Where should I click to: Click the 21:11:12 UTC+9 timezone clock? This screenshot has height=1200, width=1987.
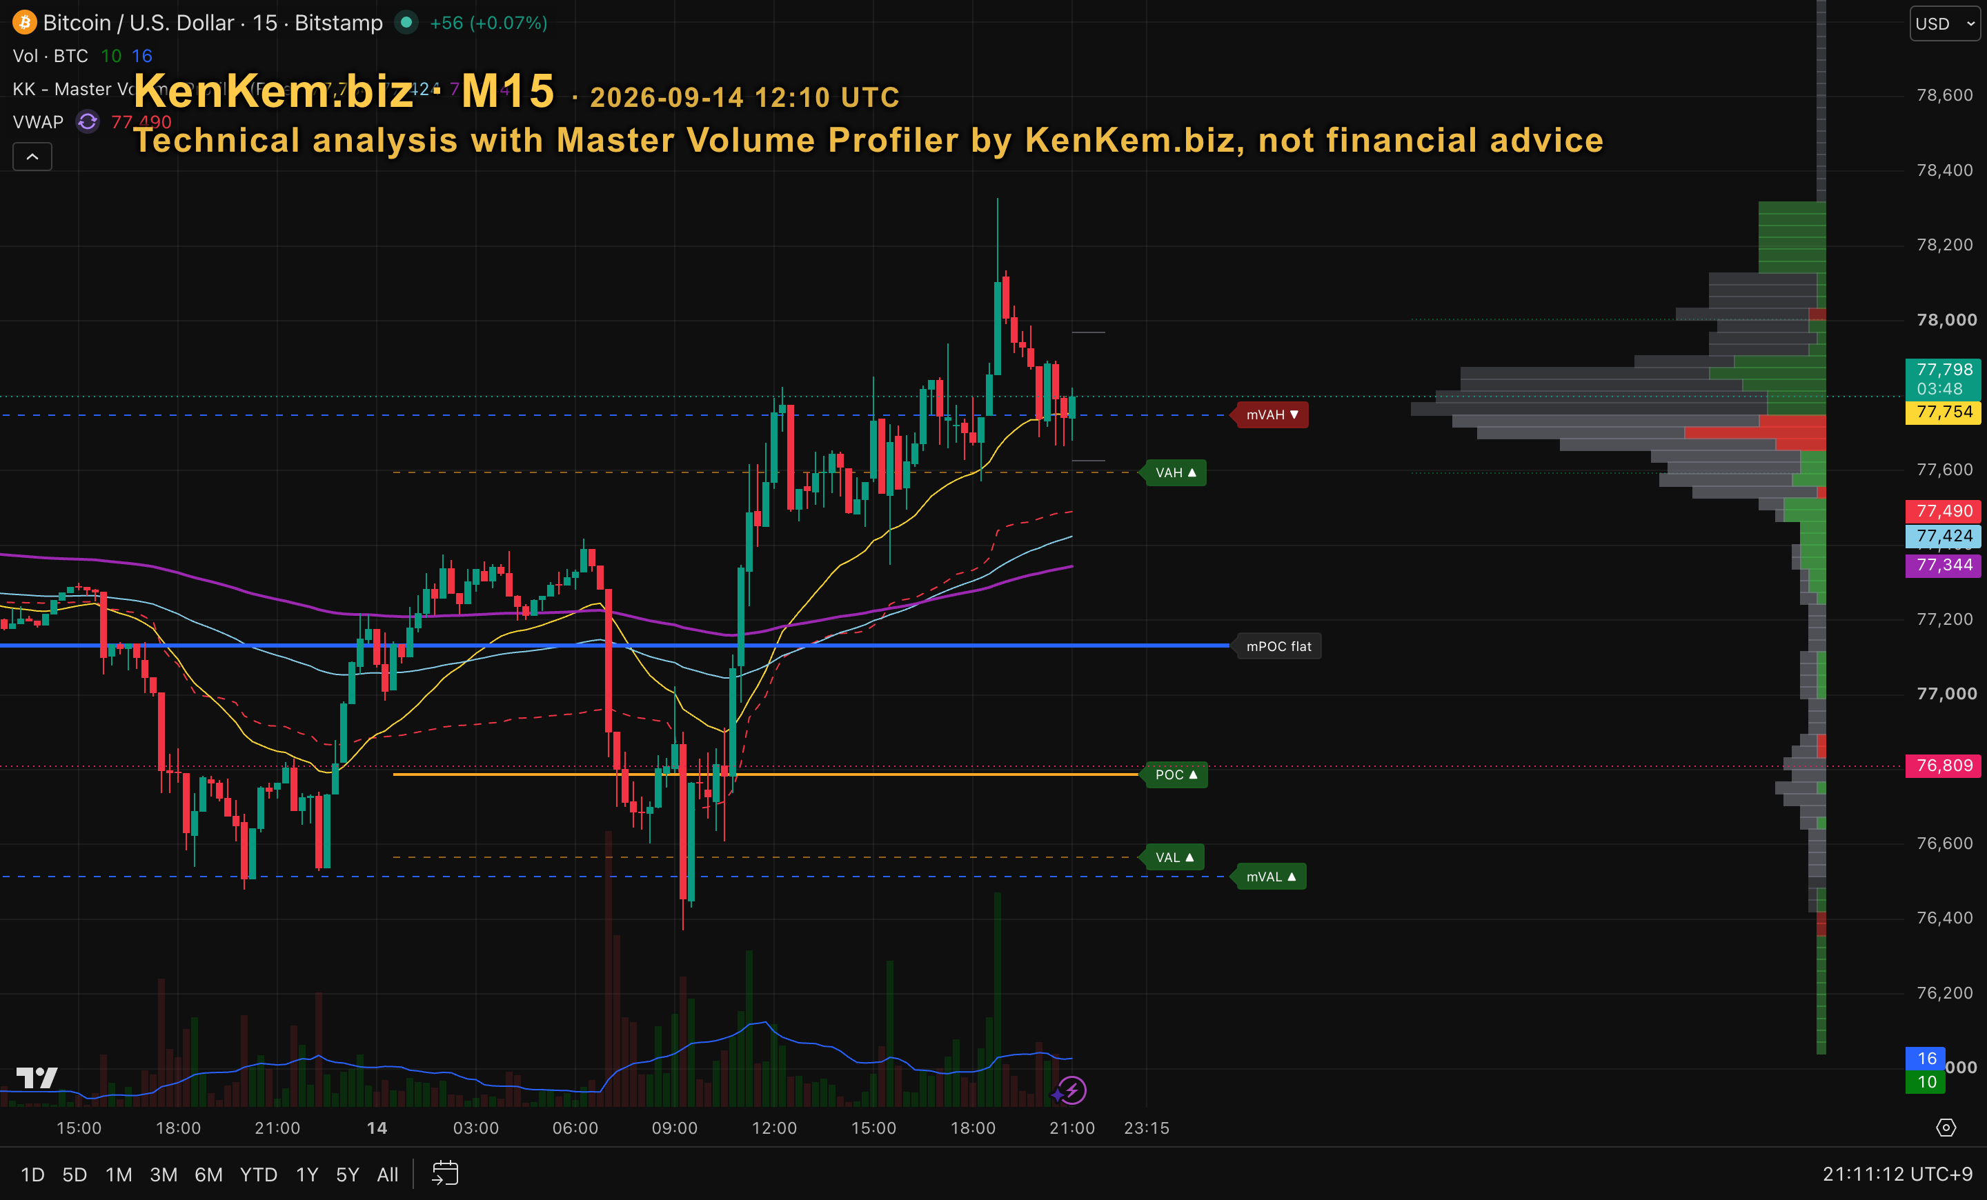point(1897,1174)
